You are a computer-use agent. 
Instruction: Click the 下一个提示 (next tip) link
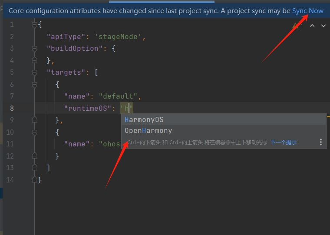(284, 142)
